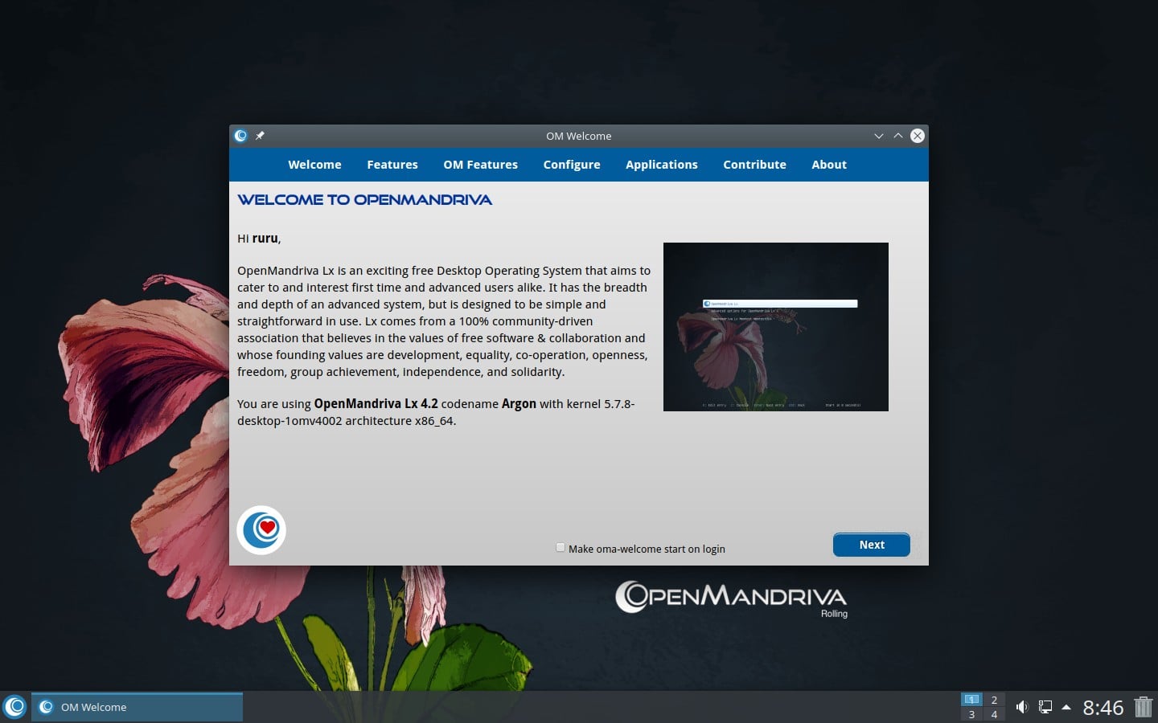Expand hidden system tray icons arrow
Screen dimensions: 1158x723
tap(1066, 707)
